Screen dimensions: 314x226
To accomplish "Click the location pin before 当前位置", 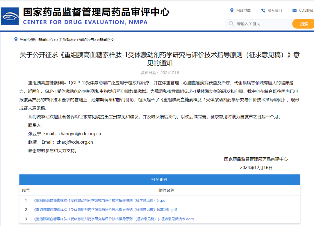I will (x=16, y=39).
